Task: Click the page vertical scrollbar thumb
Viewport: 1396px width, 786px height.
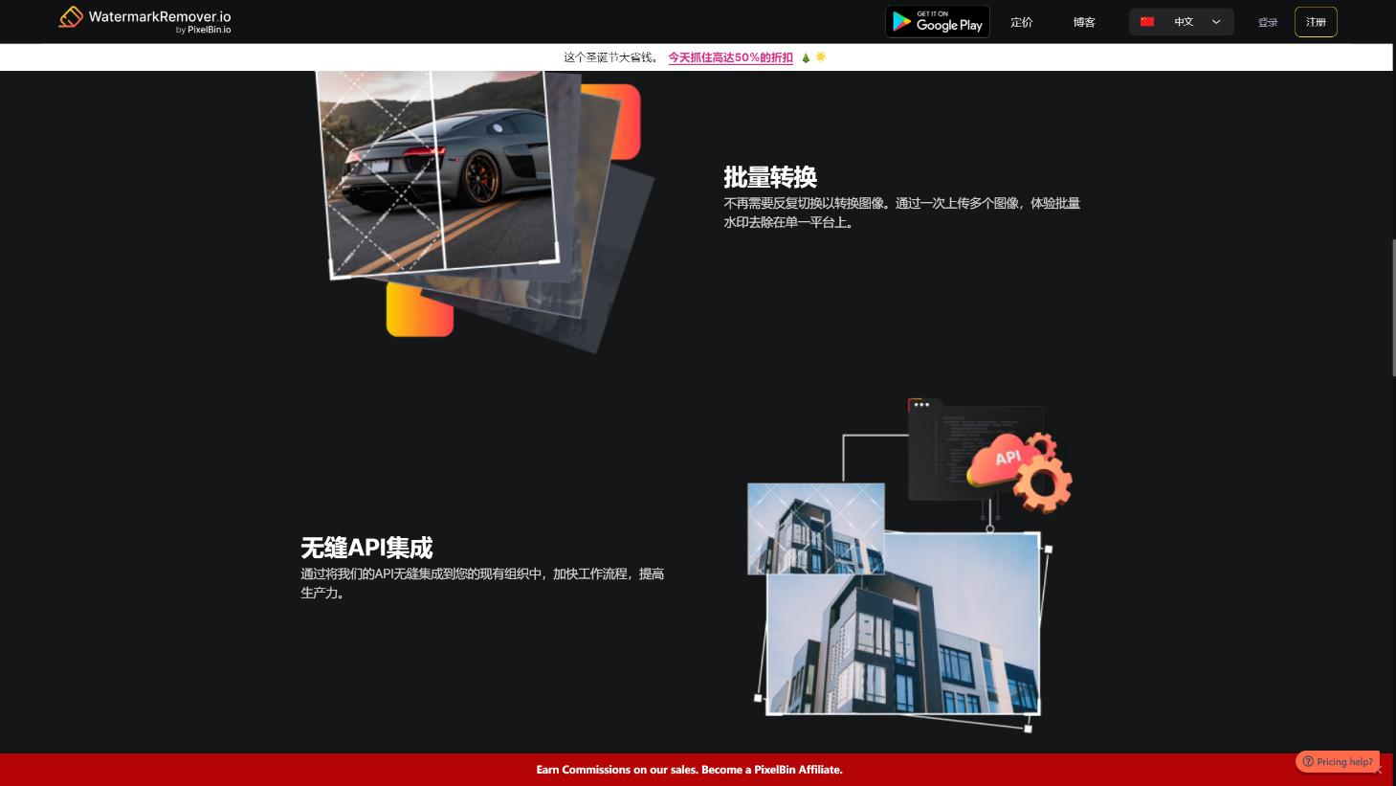Action: 1392,308
